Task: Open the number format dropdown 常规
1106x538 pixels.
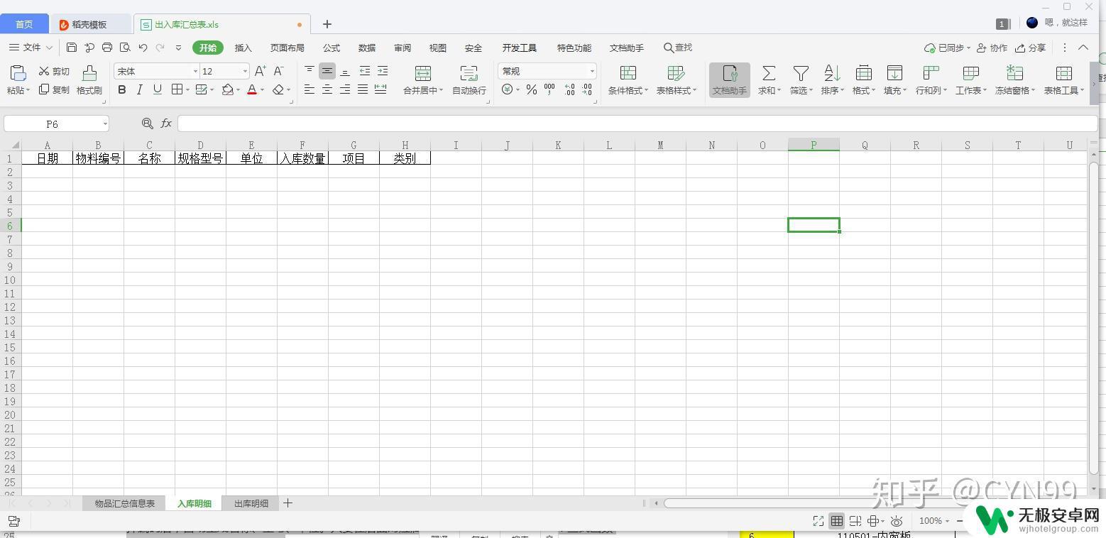Action: pyautogui.click(x=592, y=71)
